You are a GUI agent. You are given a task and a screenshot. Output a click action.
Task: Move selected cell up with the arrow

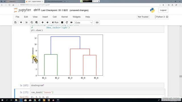click(43, 22)
